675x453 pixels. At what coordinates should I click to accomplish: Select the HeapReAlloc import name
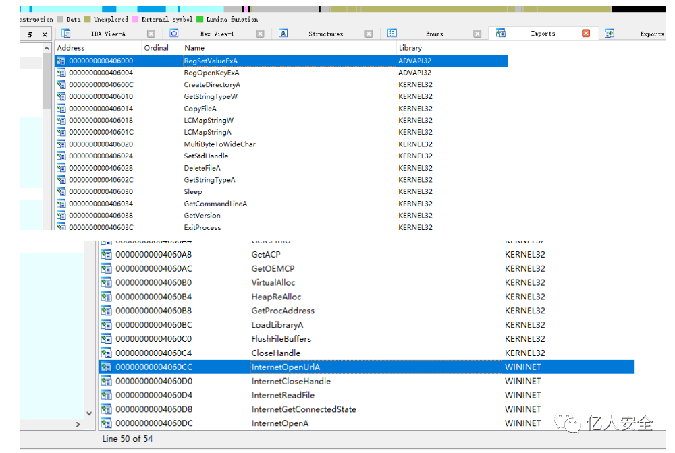[x=276, y=297]
